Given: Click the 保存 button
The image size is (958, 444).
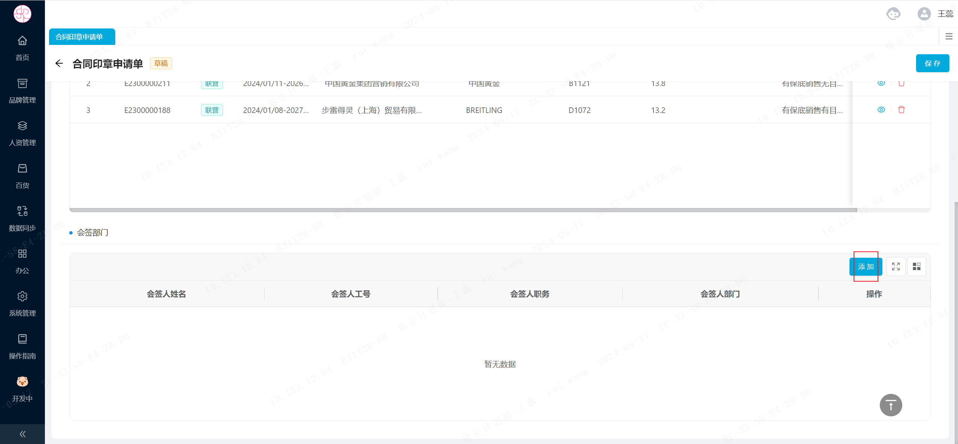Looking at the screenshot, I should [x=932, y=64].
